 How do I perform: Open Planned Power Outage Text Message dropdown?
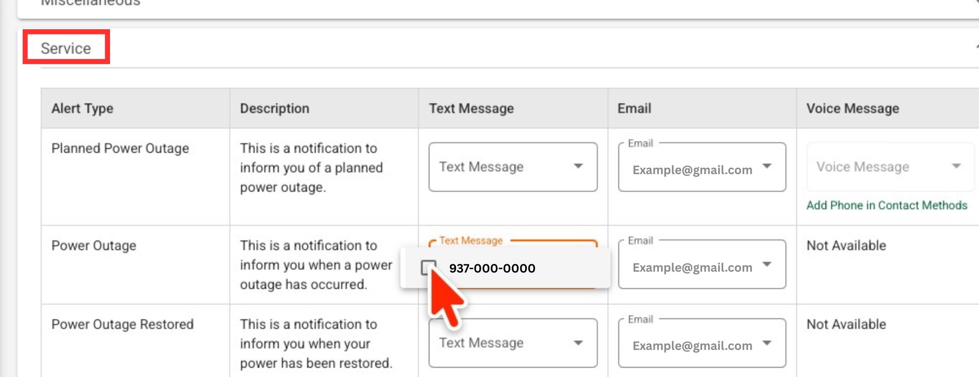tap(513, 167)
